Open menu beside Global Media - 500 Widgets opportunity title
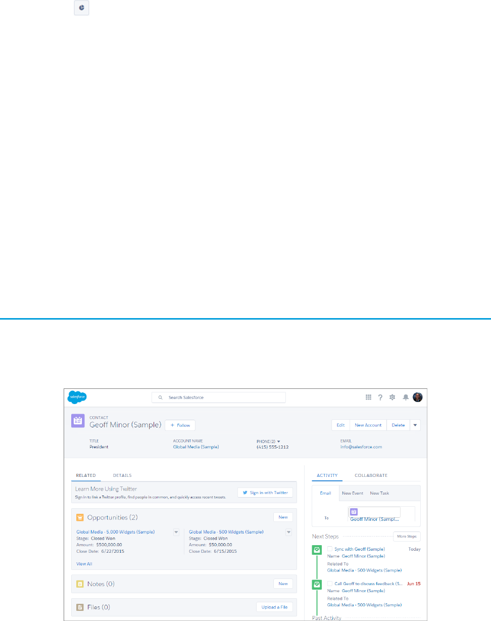 point(289,531)
